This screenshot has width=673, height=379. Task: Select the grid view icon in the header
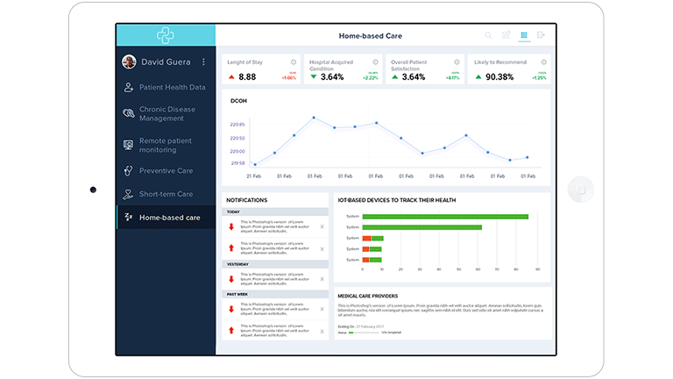pyautogui.click(x=524, y=36)
